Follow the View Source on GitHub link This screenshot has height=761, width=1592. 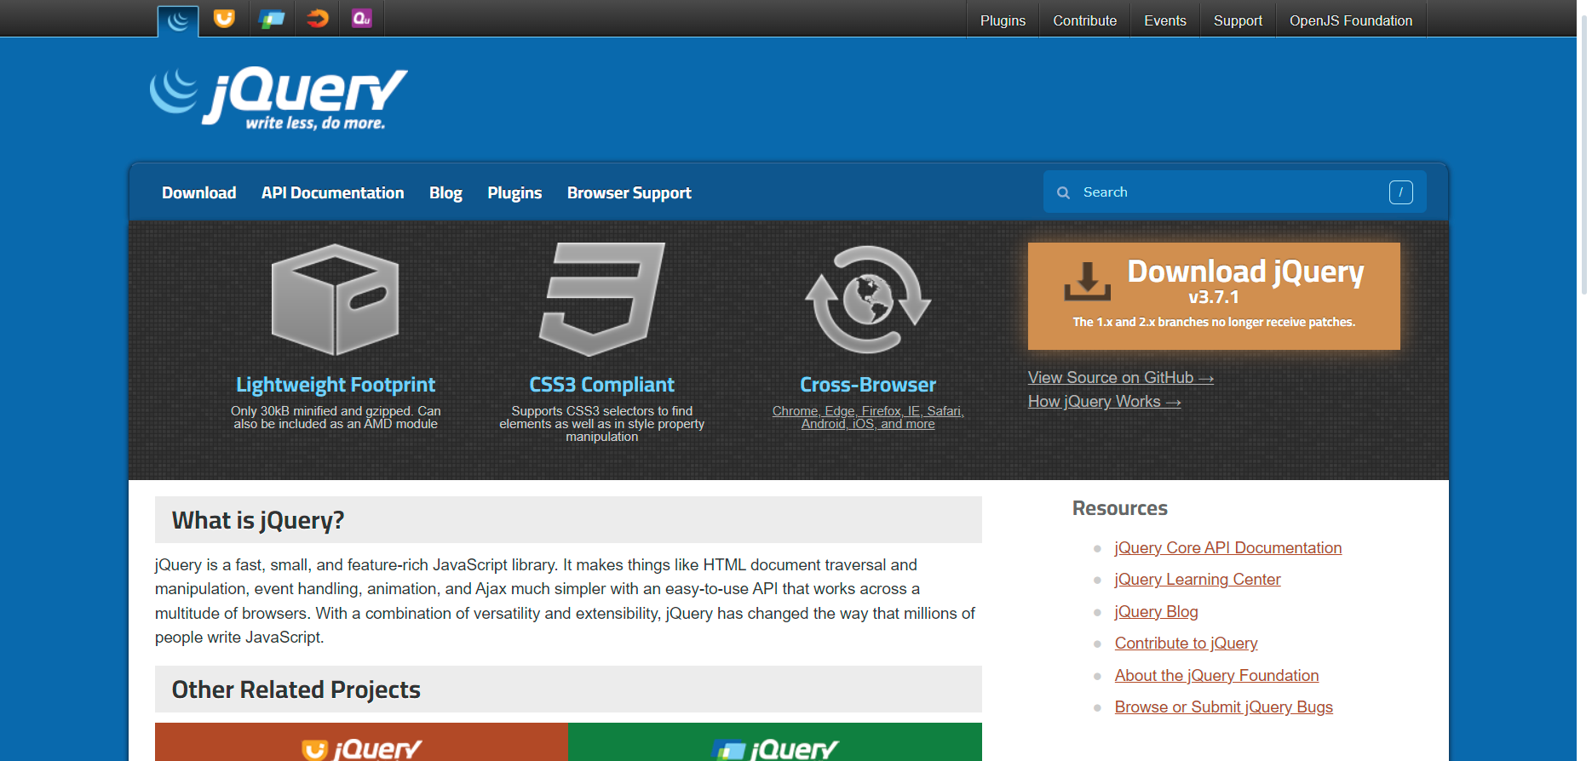1120,378
